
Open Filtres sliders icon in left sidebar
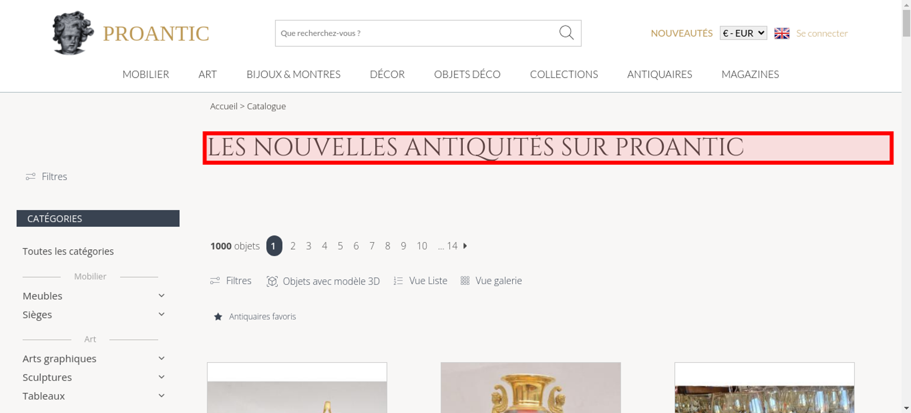click(x=31, y=176)
